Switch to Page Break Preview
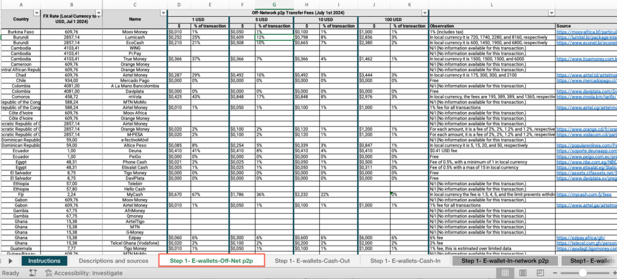The image size is (617, 279). (x=540, y=273)
